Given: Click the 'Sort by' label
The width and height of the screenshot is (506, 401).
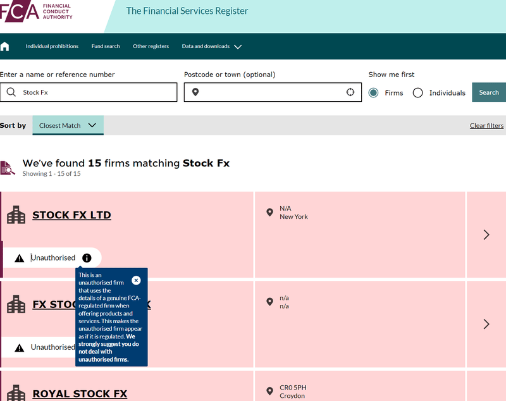Looking at the screenshot, I should (13, 125).
